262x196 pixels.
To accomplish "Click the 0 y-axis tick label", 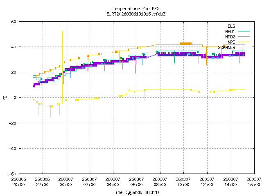I will point(15,98).
